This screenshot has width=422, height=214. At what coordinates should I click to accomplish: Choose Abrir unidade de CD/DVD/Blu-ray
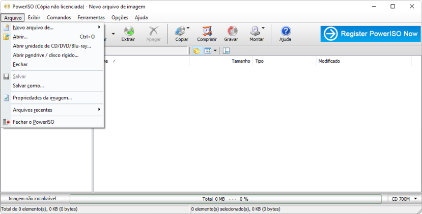(x=53, y=46)
